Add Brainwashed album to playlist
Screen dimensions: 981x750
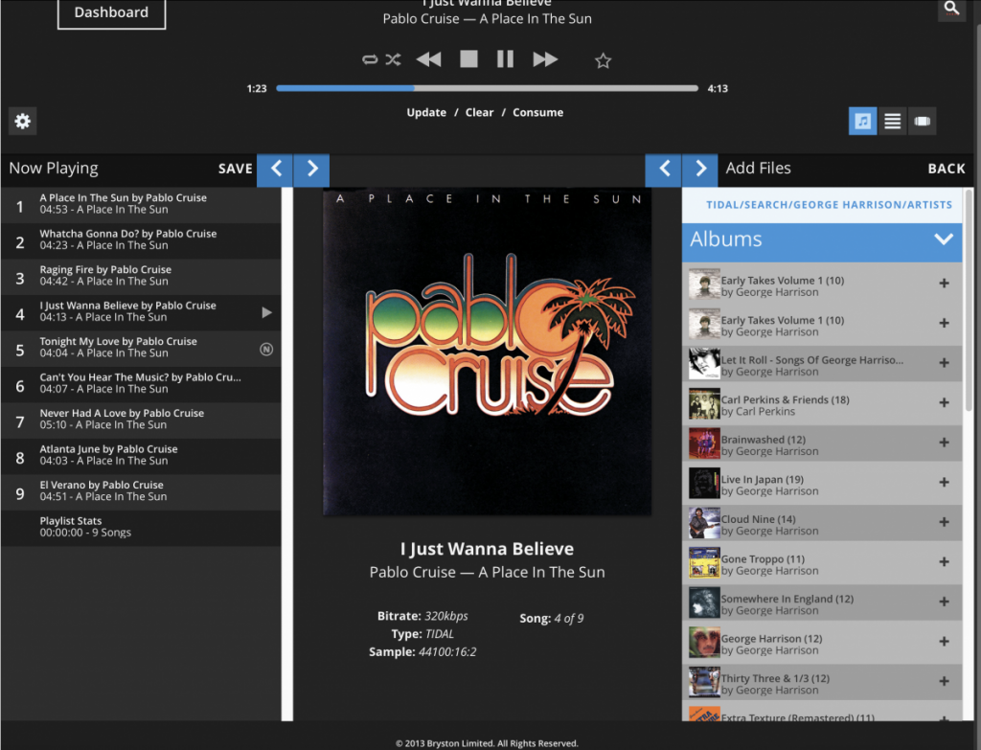(x=944, y=443)
